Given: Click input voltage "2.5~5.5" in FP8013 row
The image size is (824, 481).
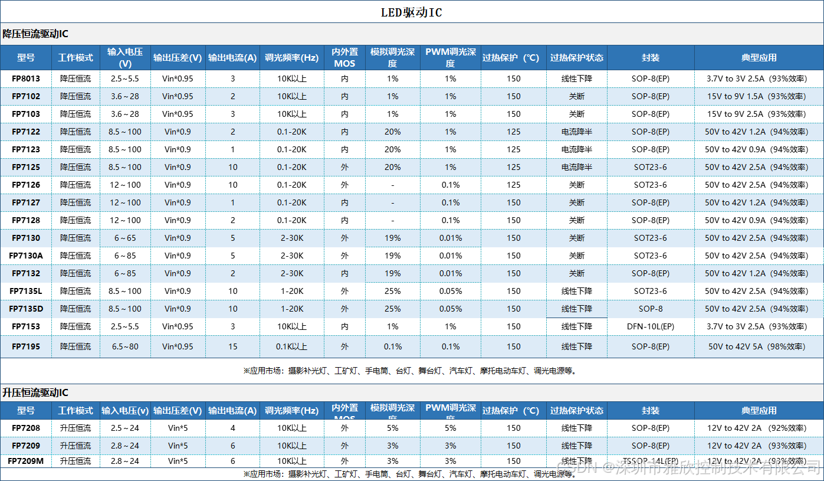Looking at the screenshot, I should click(x=125, y=78).
